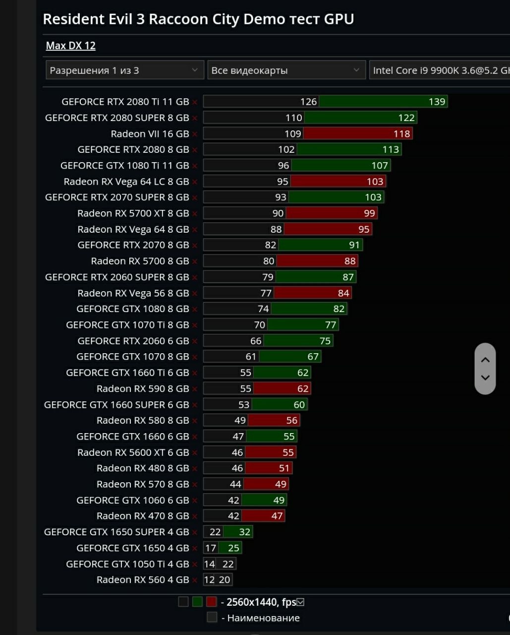Click the GEFORCE GTX 1650 SUPER 4 GB label

coord(116,532)
